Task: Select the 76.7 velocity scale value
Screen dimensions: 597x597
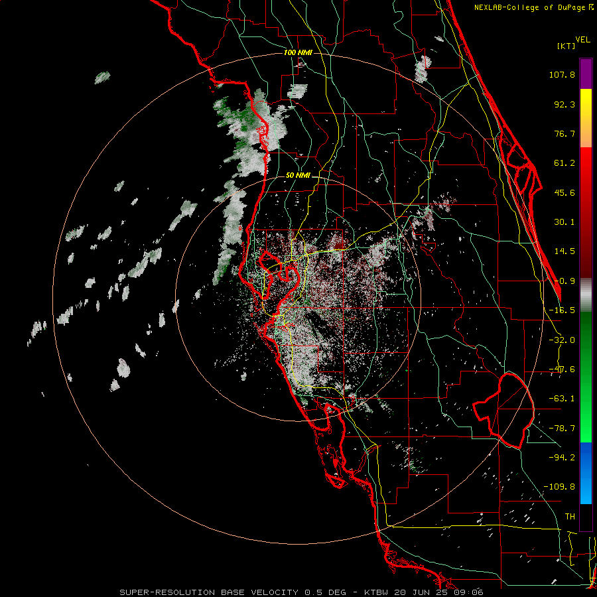Action: coord(564,133)
